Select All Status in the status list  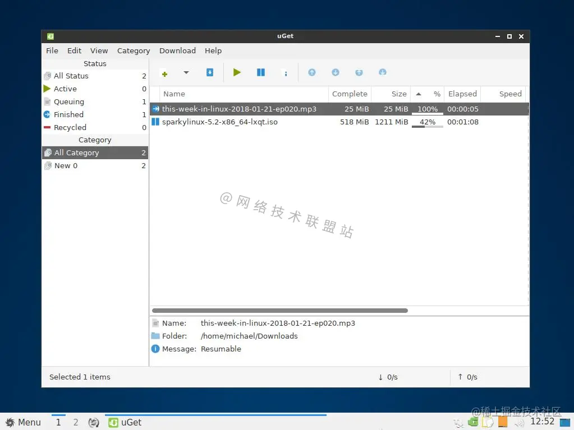coord(95,76)
